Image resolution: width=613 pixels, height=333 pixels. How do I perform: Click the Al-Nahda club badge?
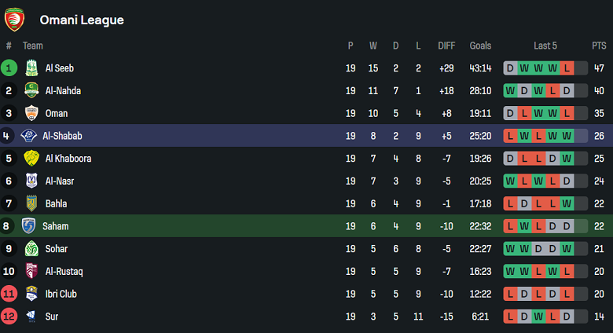(x=31, y=91)
